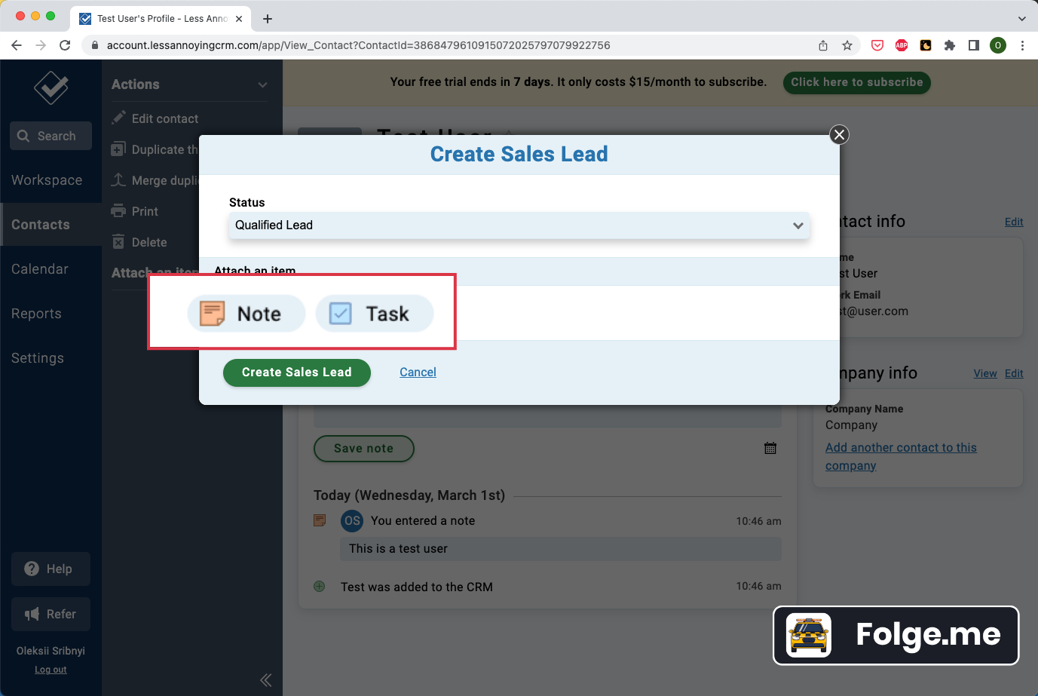Click the Refer megaphone button
1038x696 pixels.
coord(51,615)
